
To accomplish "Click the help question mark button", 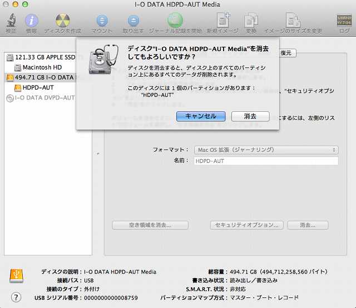I will click(16, 297).
